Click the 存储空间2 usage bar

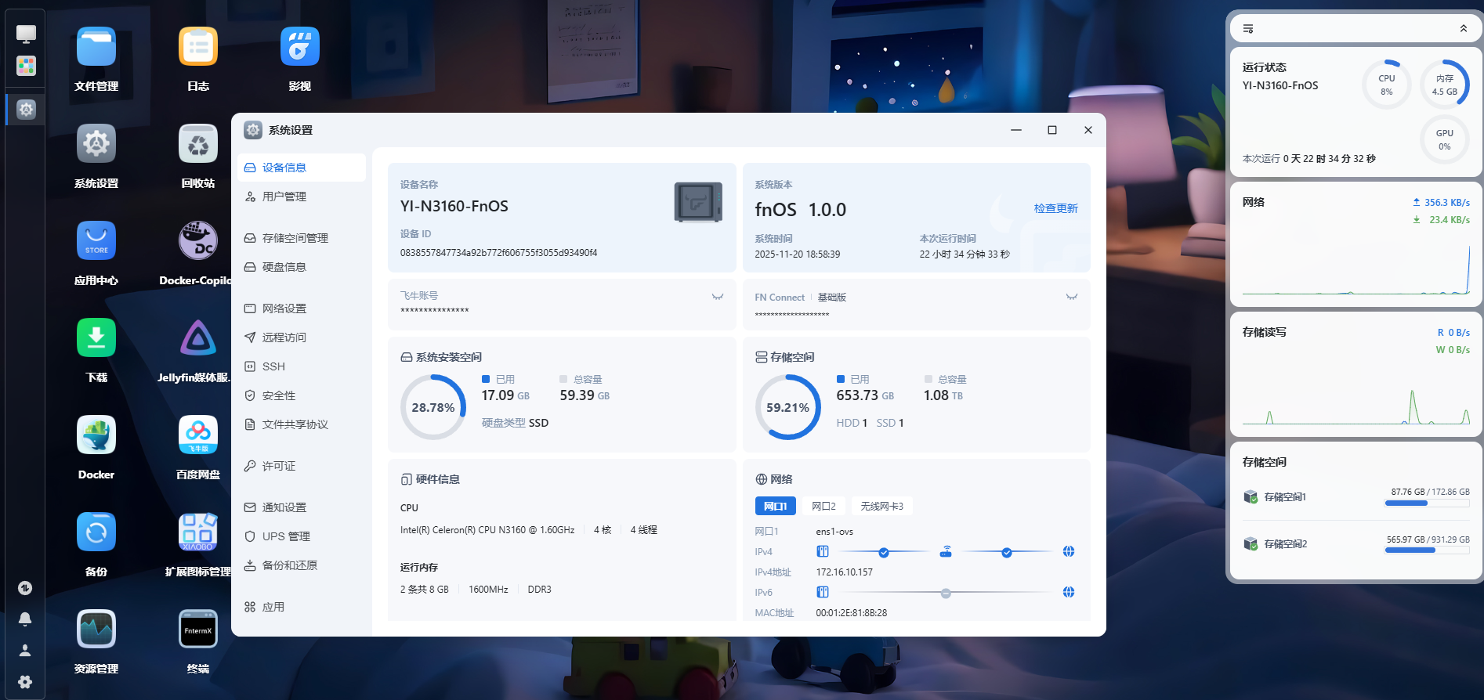1426,550
